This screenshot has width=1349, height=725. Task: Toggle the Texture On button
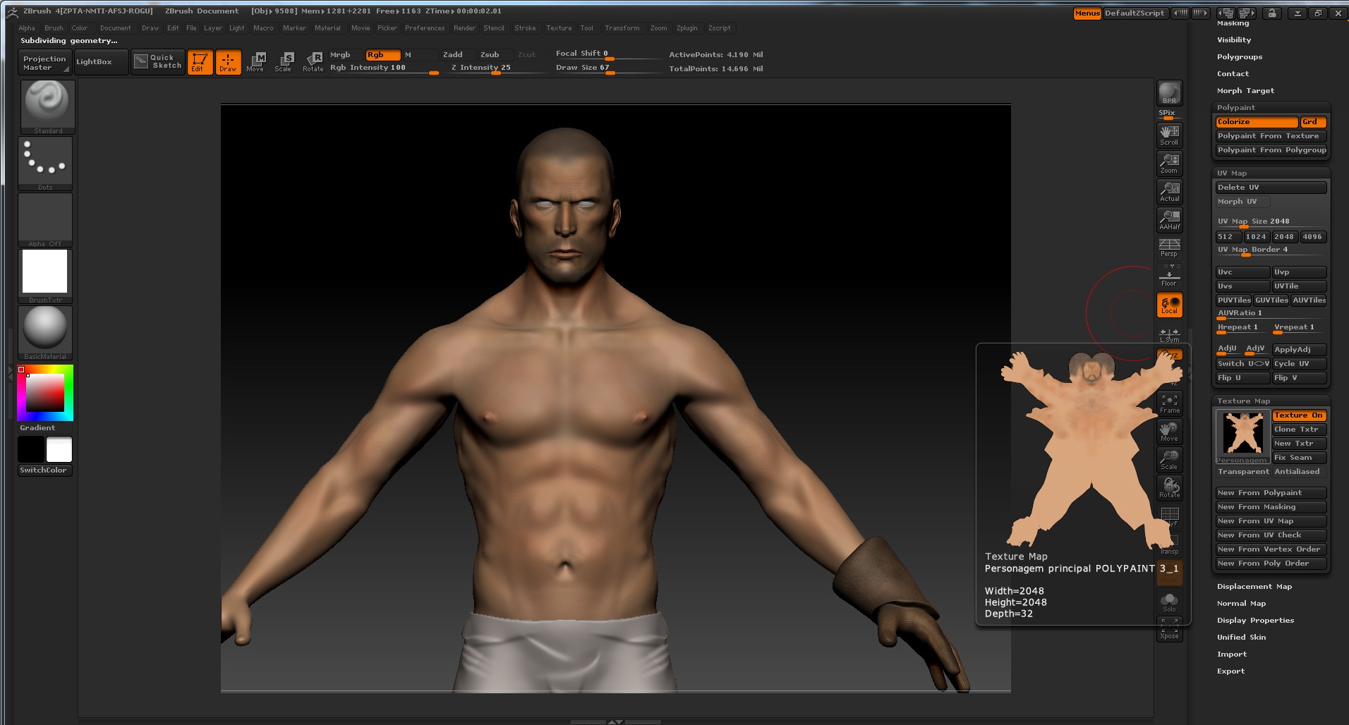pyautogui.click(x=1300, y=415)
